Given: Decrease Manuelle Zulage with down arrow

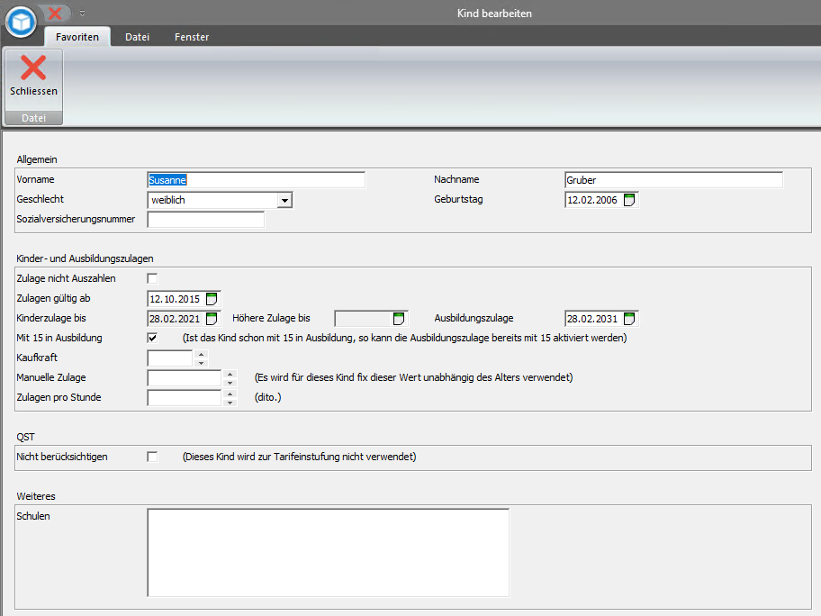Looking at the screenshot, I should click(230, 383).
